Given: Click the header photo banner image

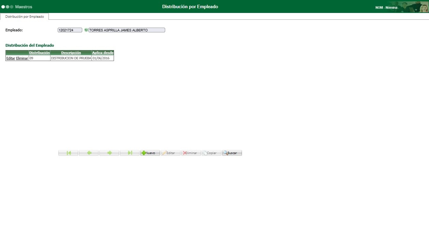Looking at the screenshot, I should coord(414,7).
